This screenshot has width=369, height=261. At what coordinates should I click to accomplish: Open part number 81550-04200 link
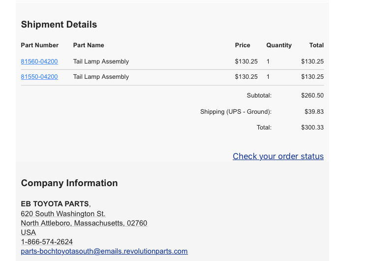[x=39, y=77]
